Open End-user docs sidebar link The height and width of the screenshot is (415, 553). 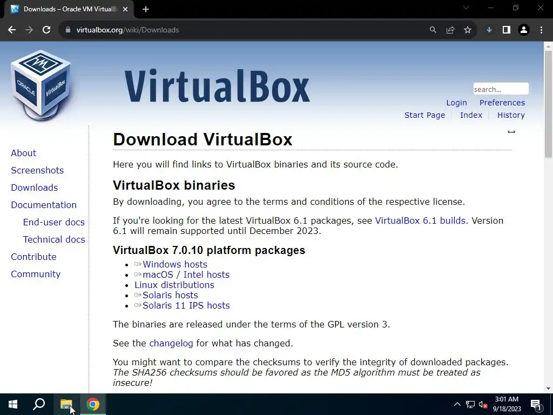click(x=53, y=222)
